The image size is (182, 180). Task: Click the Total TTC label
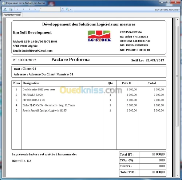coord(128,172)
